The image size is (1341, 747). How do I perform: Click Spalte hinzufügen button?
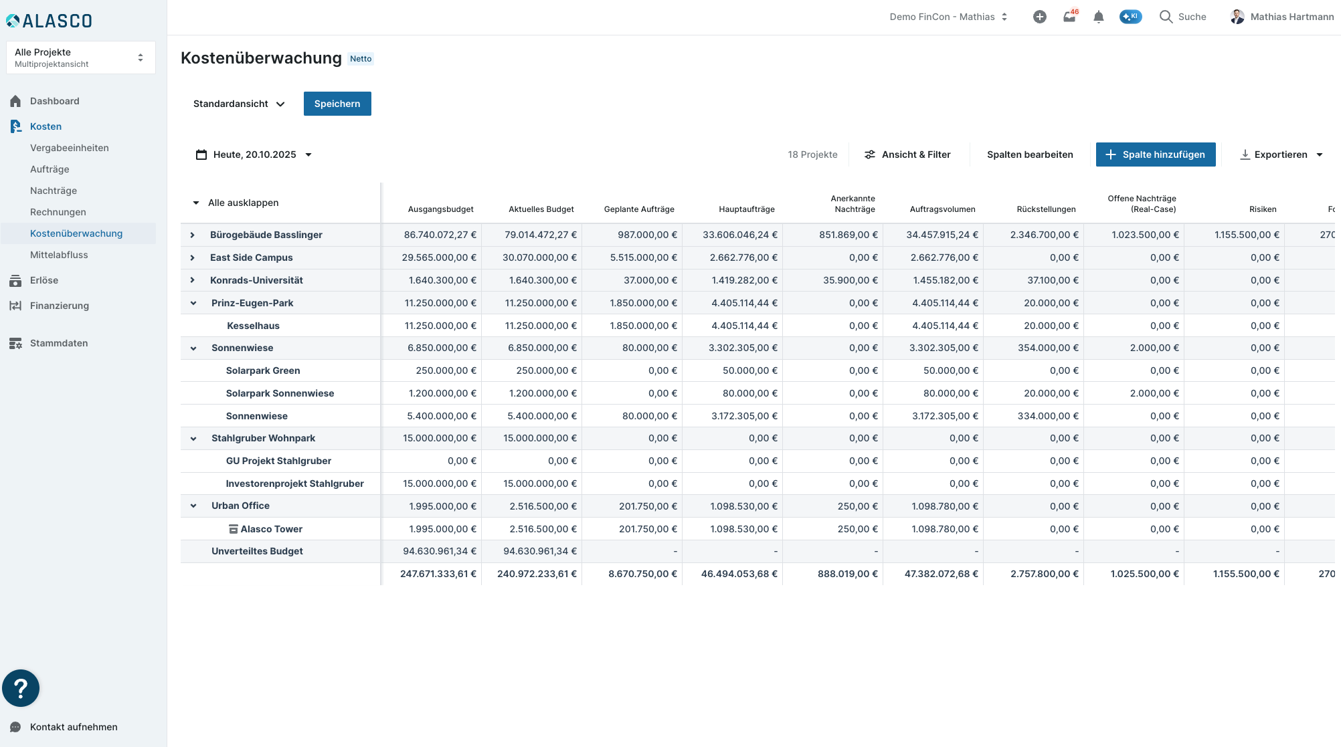click(x=1155, y=154)
